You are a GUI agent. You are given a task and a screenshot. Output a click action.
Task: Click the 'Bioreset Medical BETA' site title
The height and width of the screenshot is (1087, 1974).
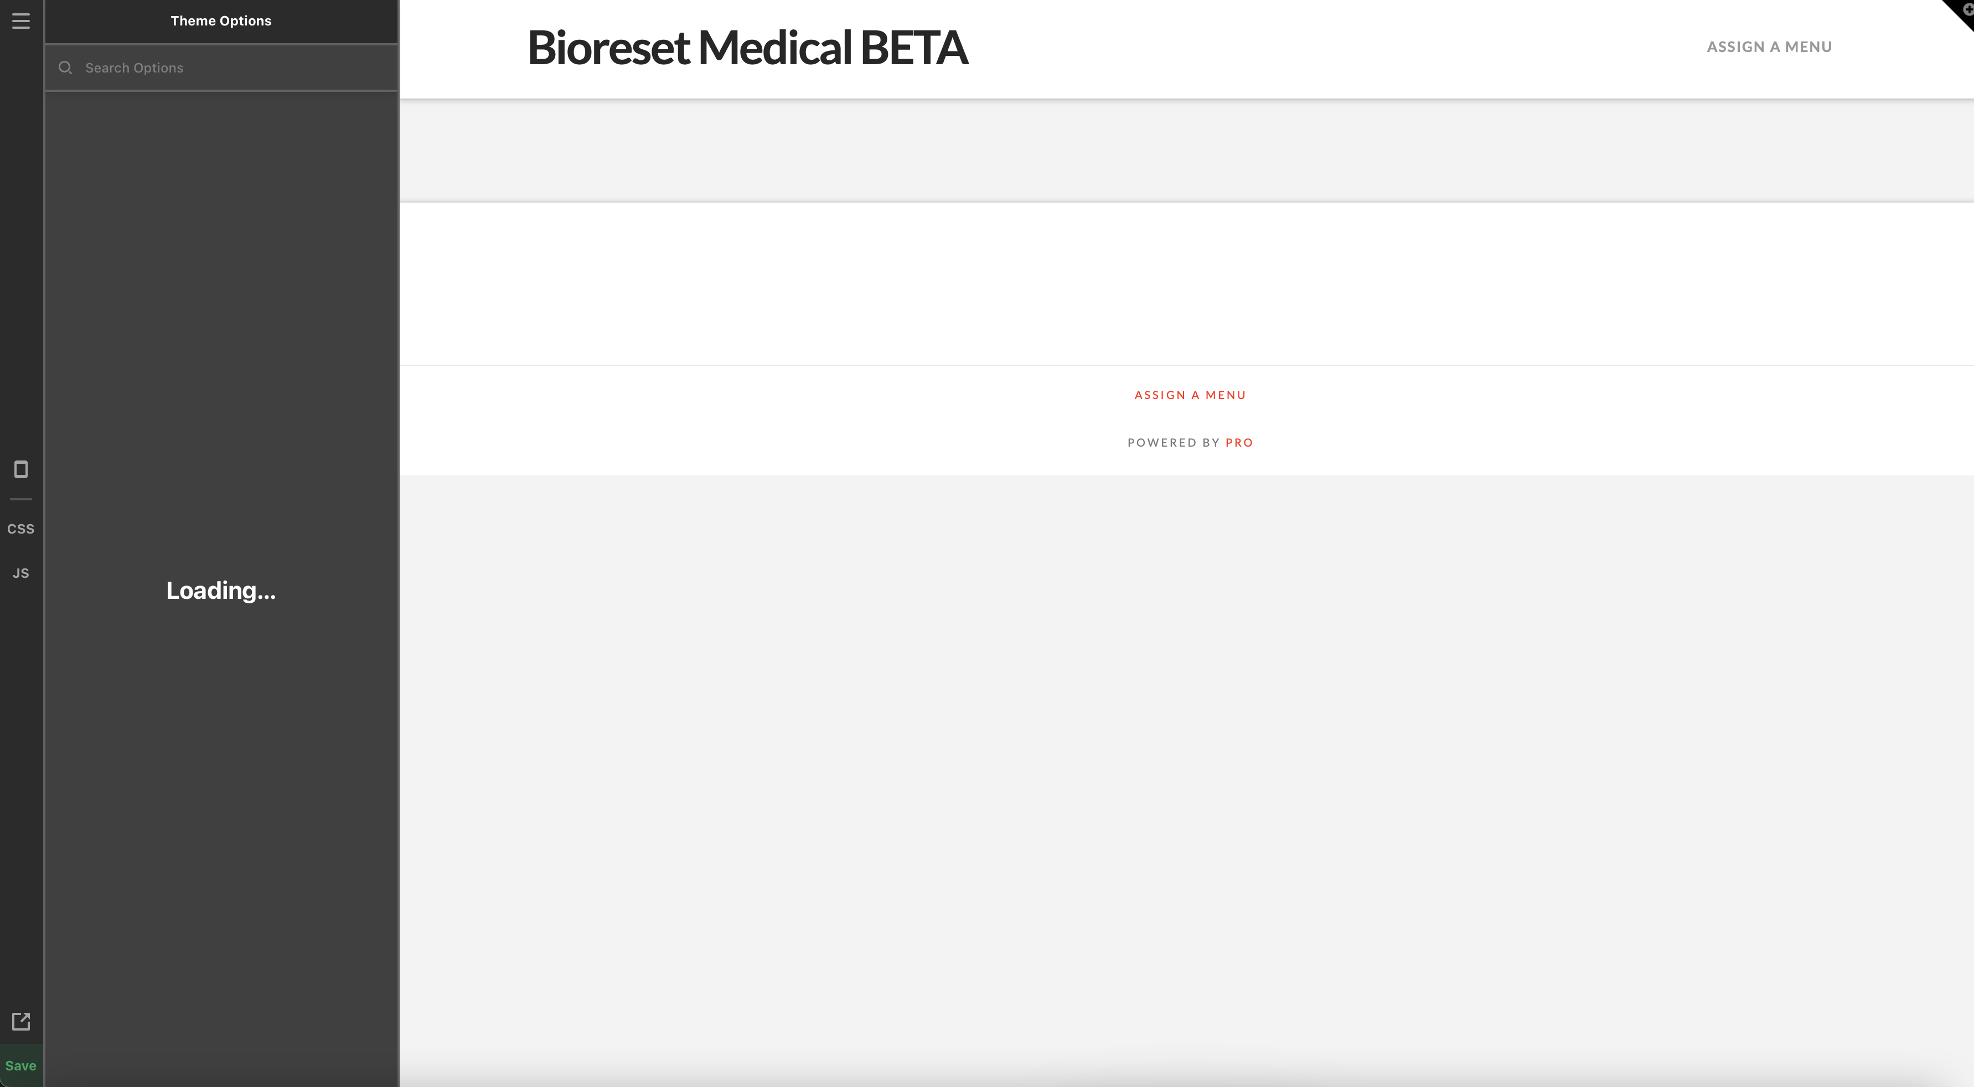point(747,48)
